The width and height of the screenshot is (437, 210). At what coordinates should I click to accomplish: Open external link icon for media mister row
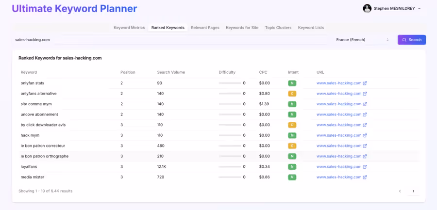point(365,177)
